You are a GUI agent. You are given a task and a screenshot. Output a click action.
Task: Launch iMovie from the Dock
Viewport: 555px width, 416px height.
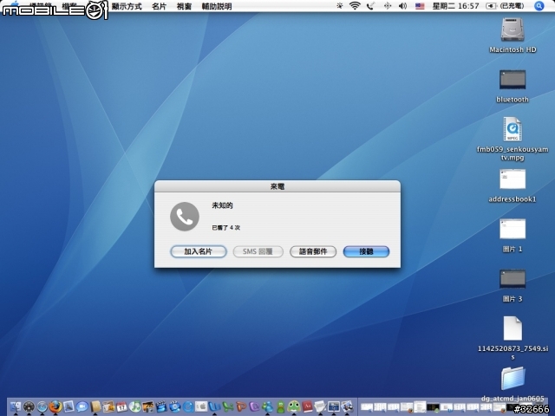click(161, 406)
